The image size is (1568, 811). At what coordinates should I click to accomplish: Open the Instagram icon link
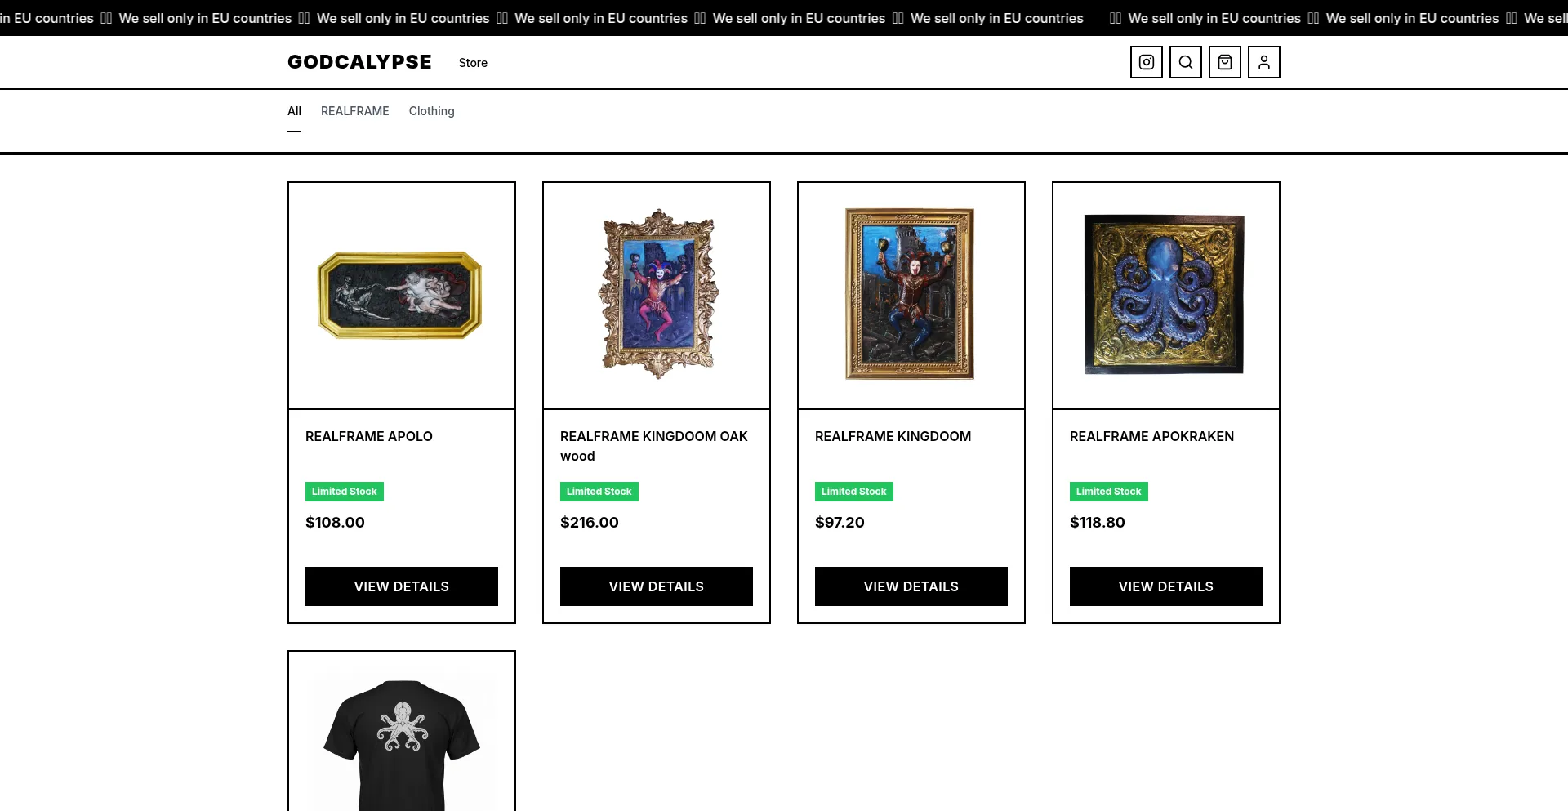pos(1146,62)
